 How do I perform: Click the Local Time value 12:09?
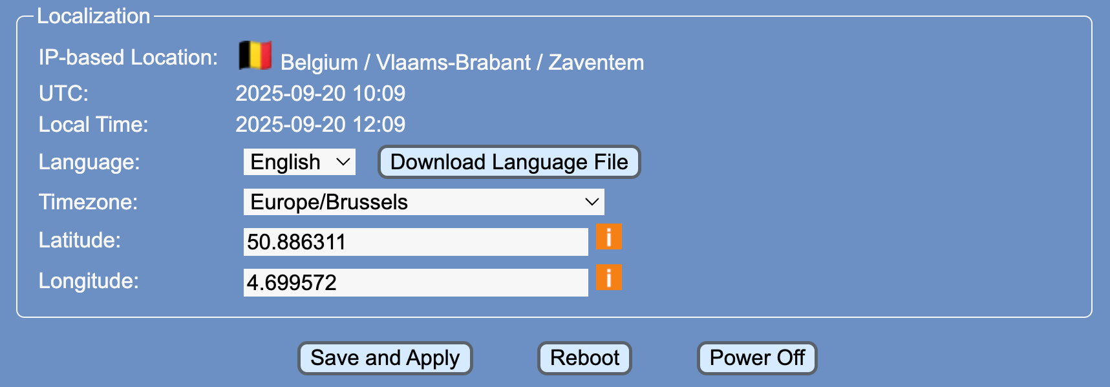[x=379, y=125]
